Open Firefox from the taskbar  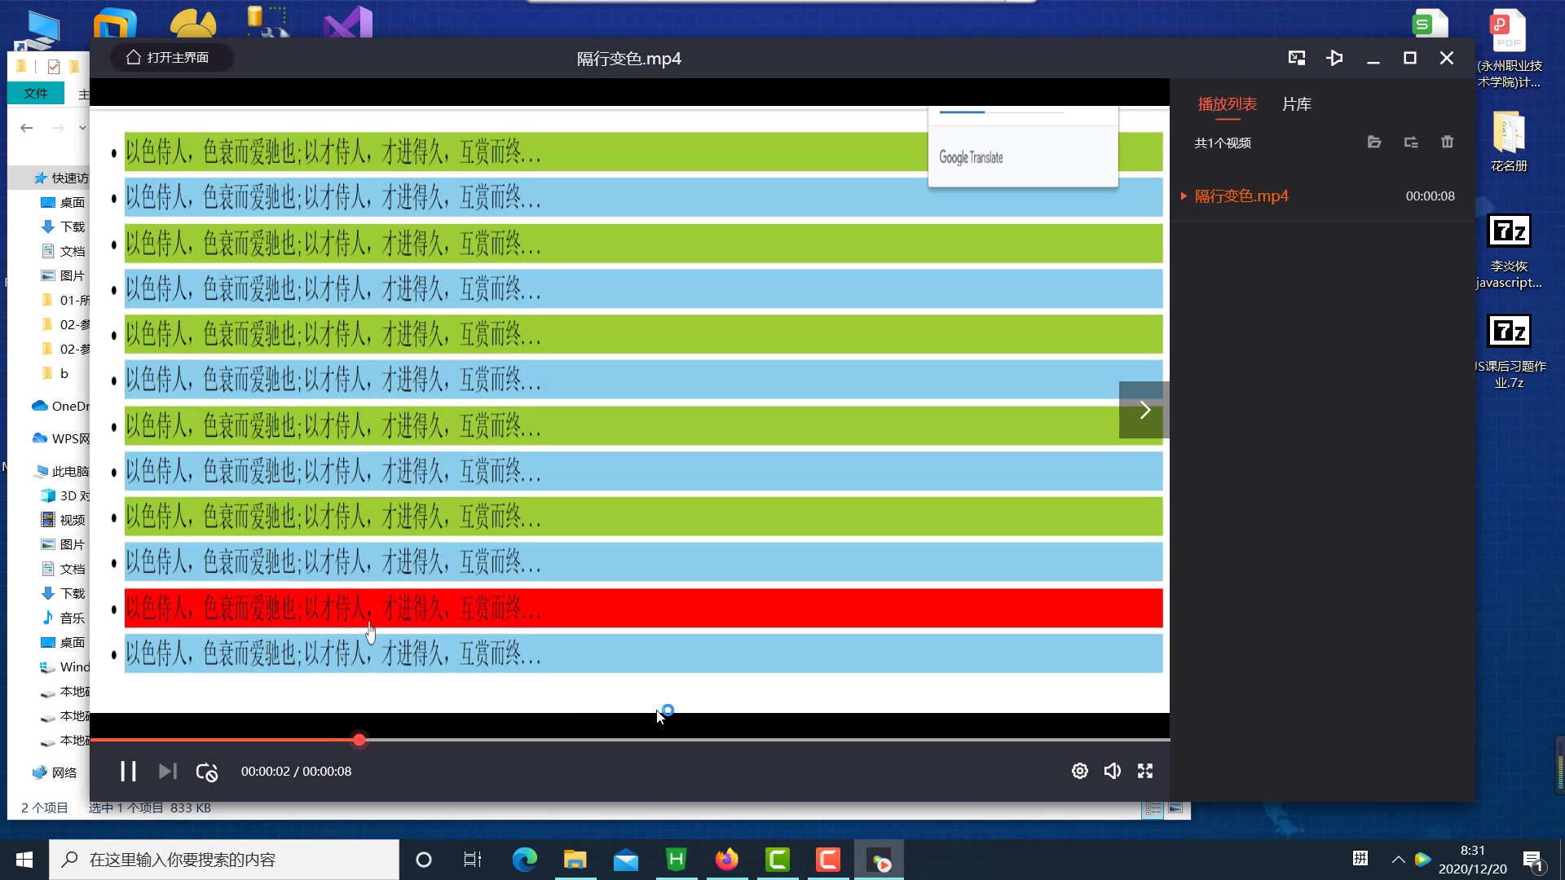(726, 860)
